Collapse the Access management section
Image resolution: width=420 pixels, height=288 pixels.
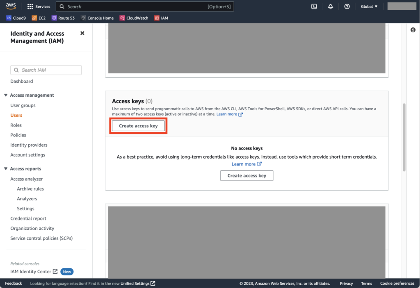click(6, 95)
